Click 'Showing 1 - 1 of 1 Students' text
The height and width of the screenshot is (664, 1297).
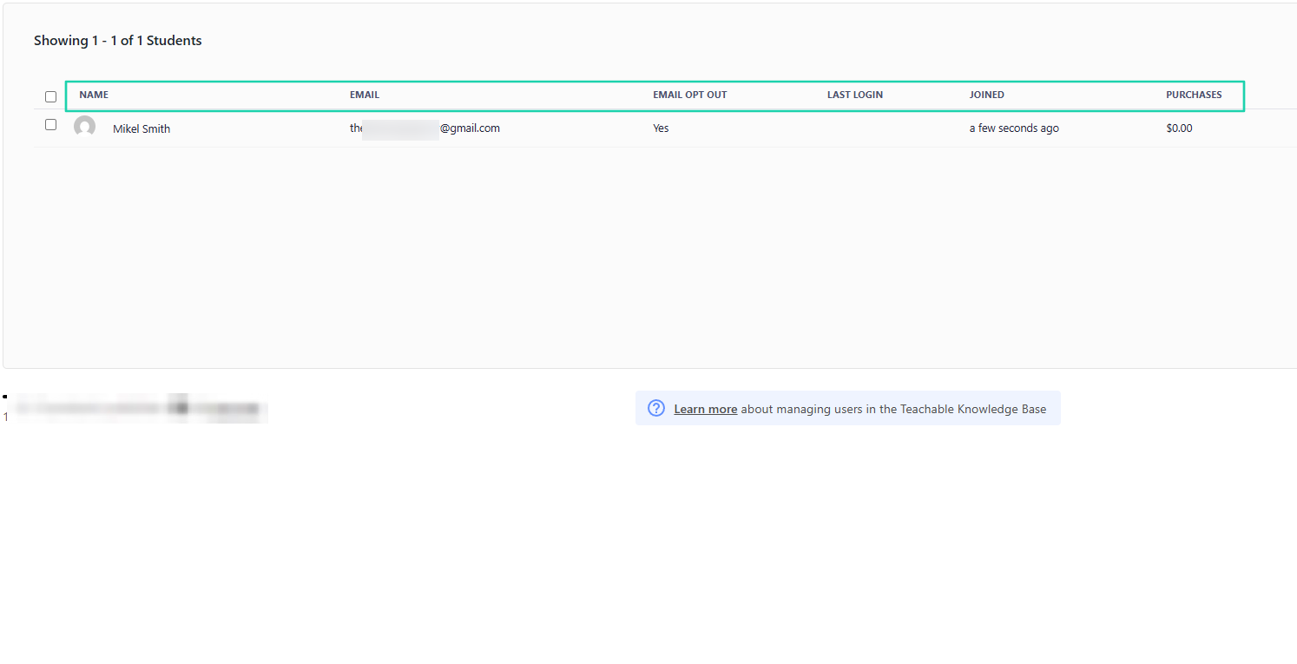[x=118, y=40]
